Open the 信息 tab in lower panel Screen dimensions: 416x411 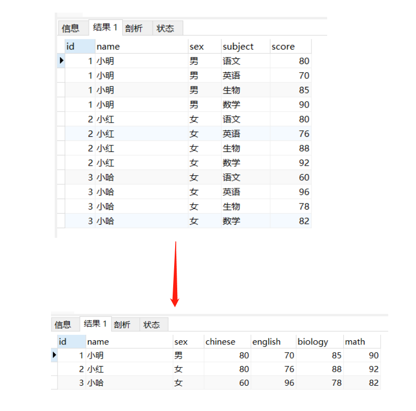[65, 325]
